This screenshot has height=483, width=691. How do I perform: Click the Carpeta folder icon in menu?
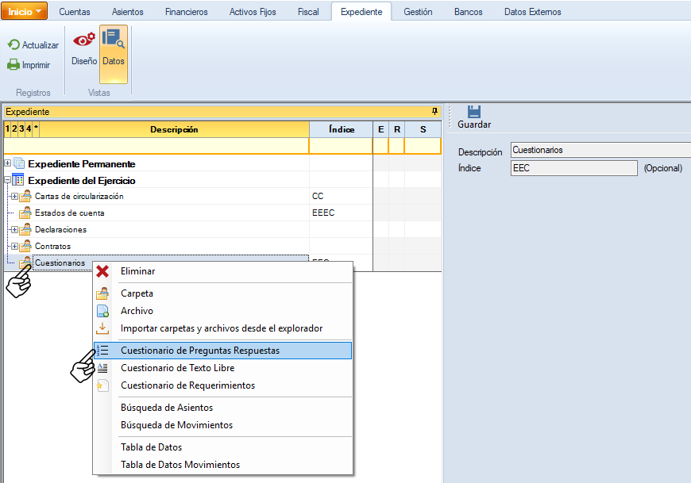tap(102, 293)
